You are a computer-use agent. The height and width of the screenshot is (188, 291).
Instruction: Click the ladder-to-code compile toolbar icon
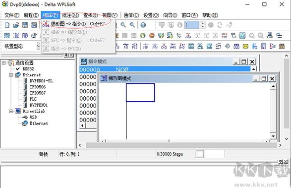coord(188,36)
